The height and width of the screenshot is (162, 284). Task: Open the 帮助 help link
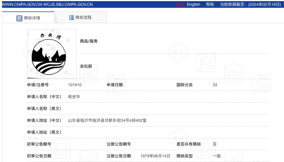210,5
